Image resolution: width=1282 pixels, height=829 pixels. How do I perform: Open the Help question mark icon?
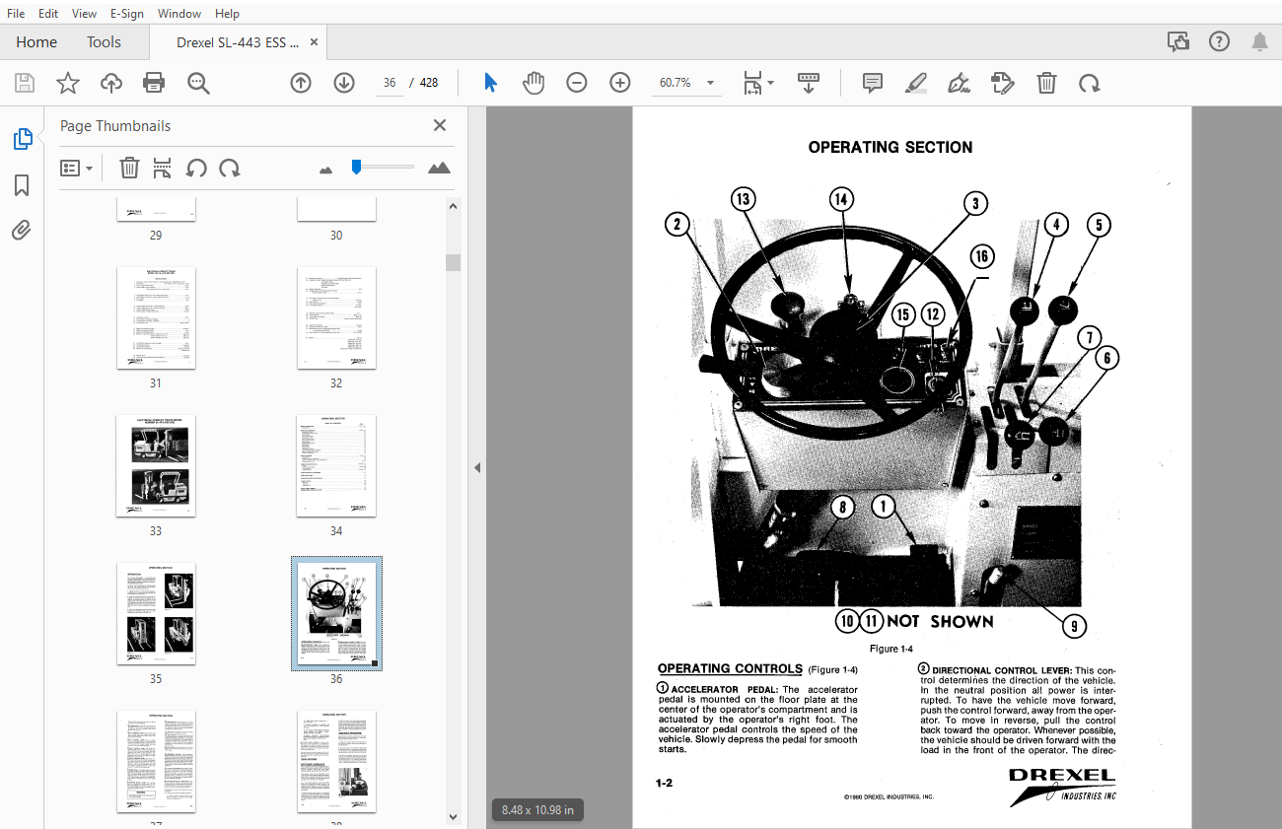[1219, 41]
